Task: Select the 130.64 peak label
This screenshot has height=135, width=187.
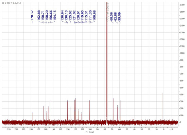Action: click(62, 15)
